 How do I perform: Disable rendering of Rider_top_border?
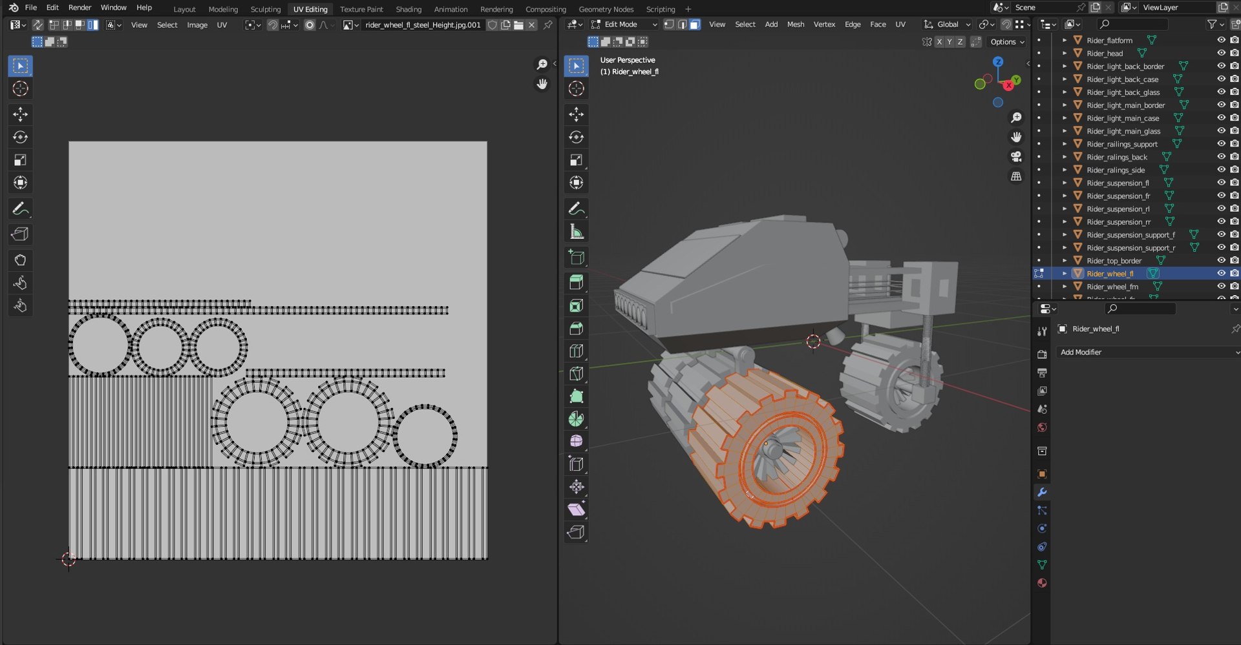coord(1234,260)
